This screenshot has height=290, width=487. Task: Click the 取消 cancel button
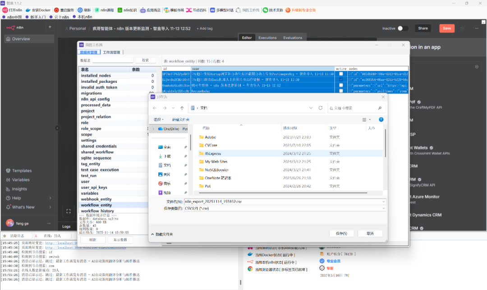[x=370, y=233]
